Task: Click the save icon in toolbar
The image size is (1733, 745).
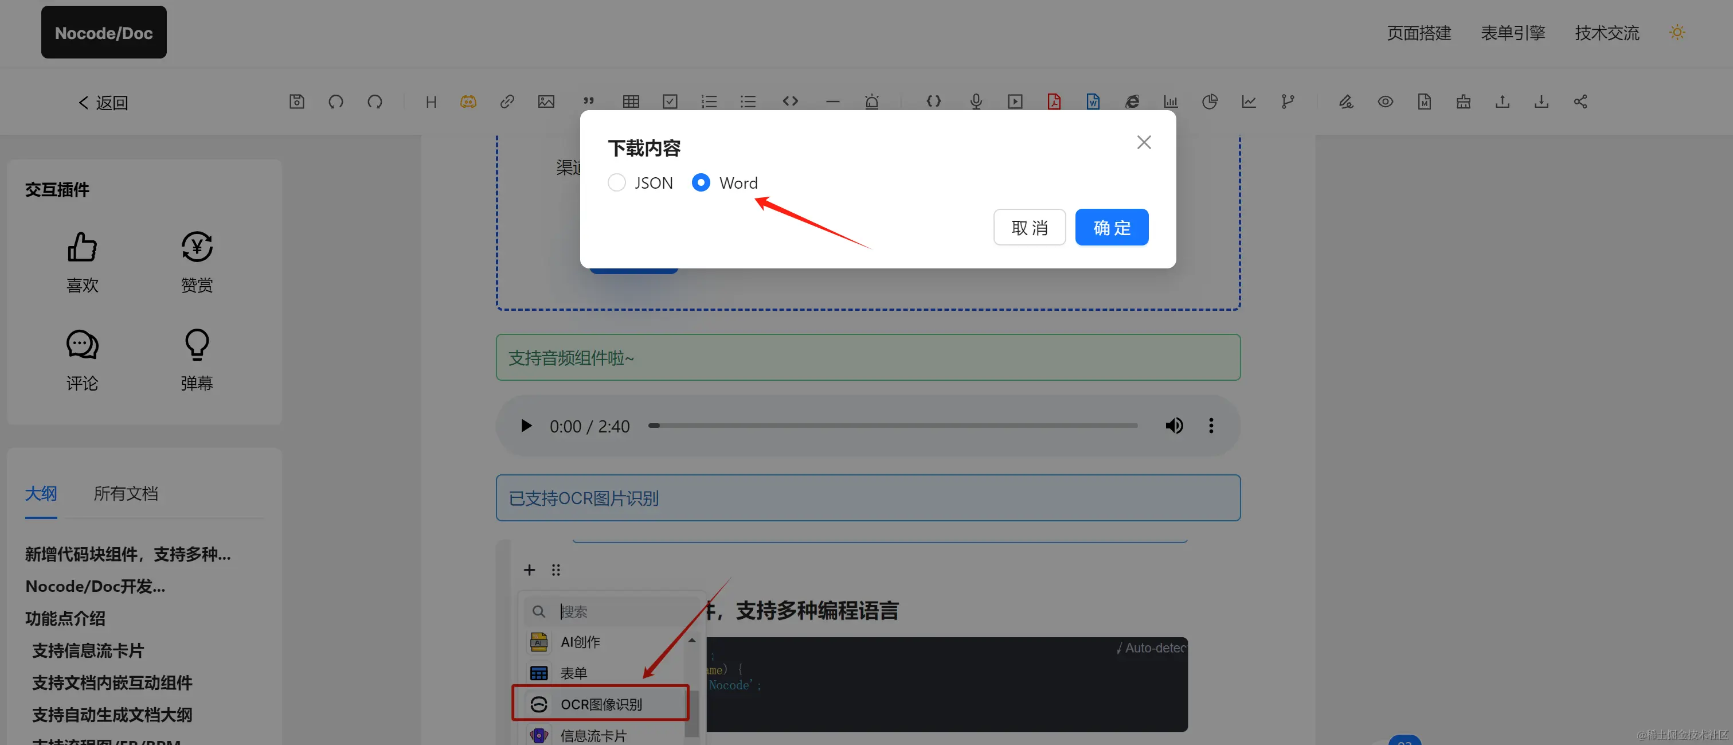Action: [297, 102]
